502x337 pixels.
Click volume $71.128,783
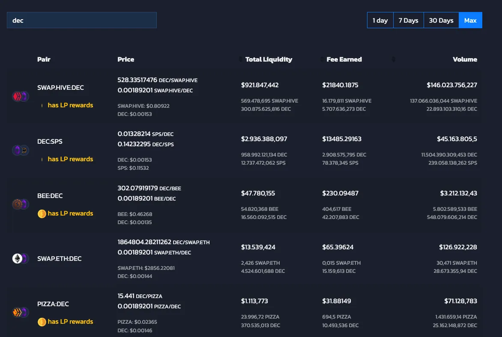coord(461,301)
